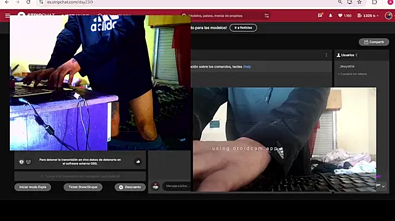Screen dimensions: 395x221
Task: Click the cloud icon in the broadcast panel
Action: coord(138,161)
